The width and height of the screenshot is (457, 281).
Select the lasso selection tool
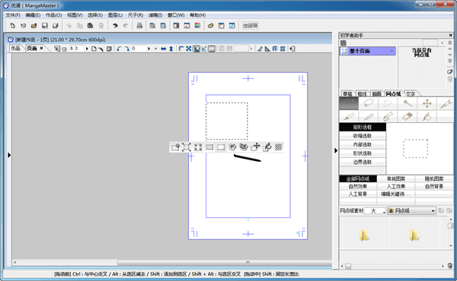pos(369,103)
